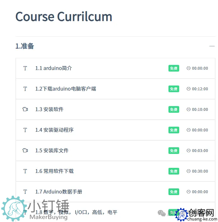This screenshot has height=222, width=218.
Task: Click clock icon in 1.7 Arduino数据手册 row
Action: [x=189, y=192]
